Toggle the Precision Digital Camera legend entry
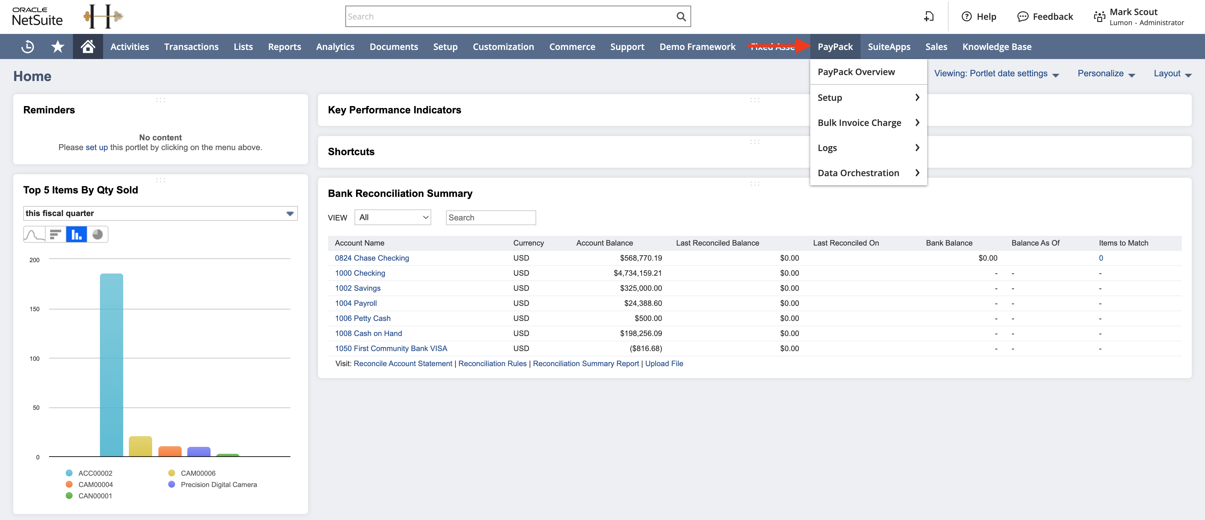The height and width of the screenshot is (520, 1205). [x=212, y=485]
